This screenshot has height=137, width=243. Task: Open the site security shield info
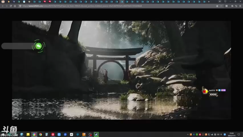[20, 6]
